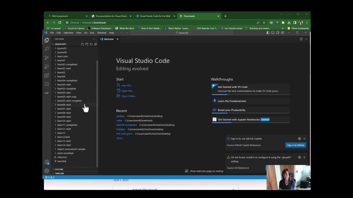Split the editor right
The height and width of the screenshot is (198, 353).
click(x=301, y=39)
